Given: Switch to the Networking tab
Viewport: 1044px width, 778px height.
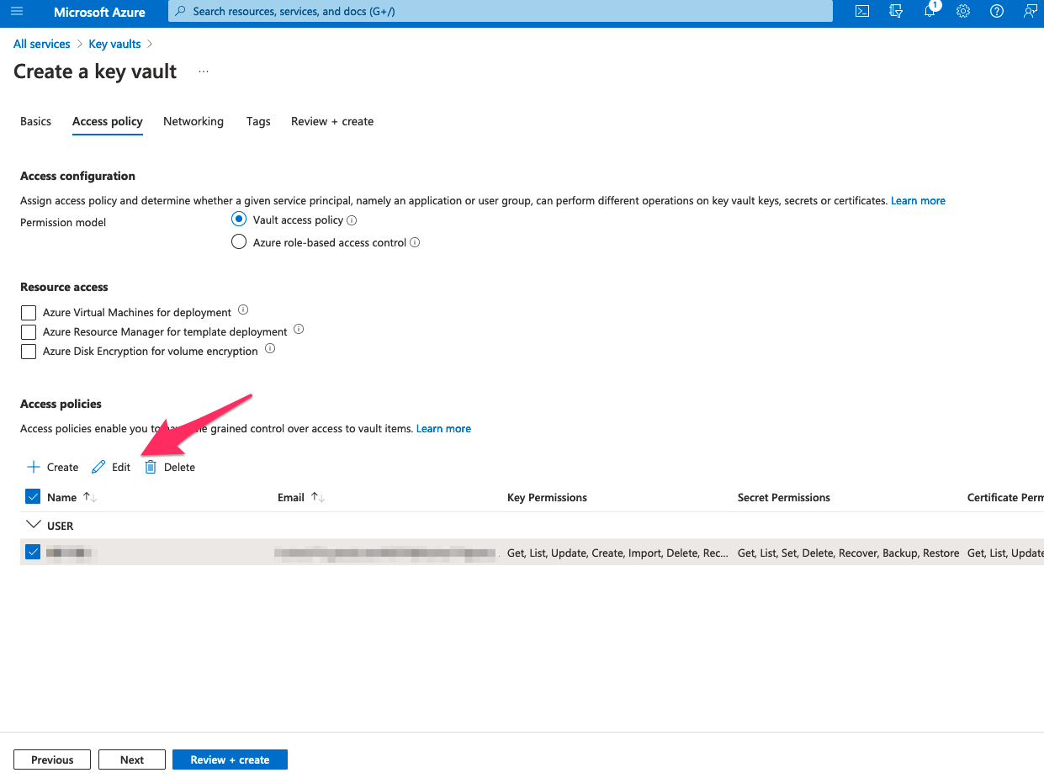Looking at the screenshot, I should point(193,121).
